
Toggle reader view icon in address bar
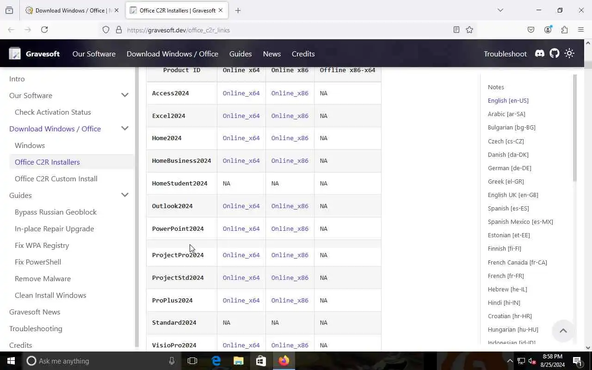(x=456, y=30)
